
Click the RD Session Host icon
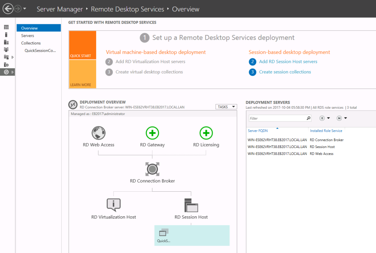pyautogui.click(x=191, y=205)
